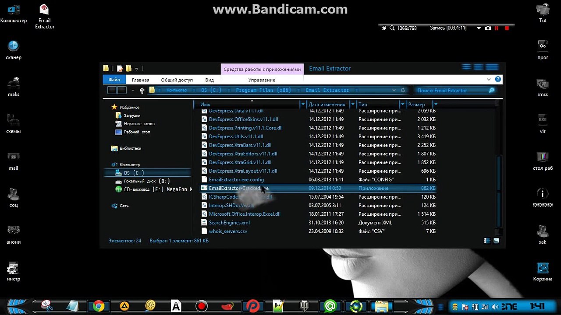This screenshot has width=561, height=315.
Task: Open the red P taskbar icon
Action: point(253,306)
